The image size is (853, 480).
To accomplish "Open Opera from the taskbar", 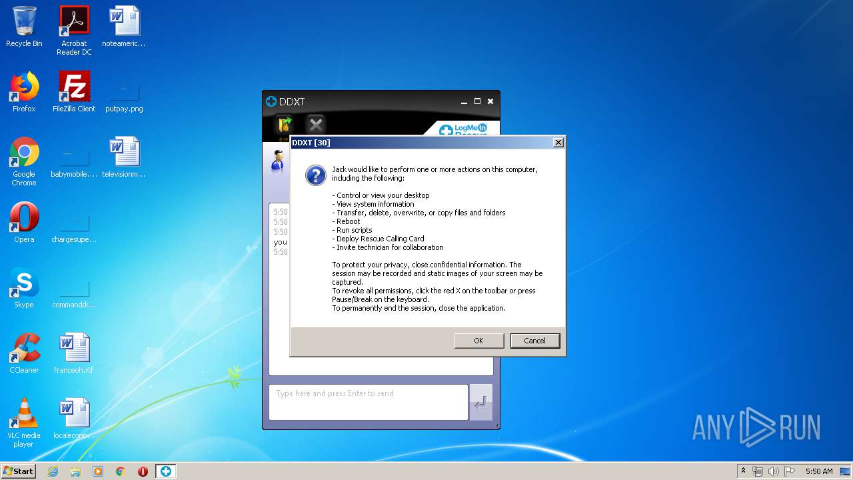I will tap(143, 471).
